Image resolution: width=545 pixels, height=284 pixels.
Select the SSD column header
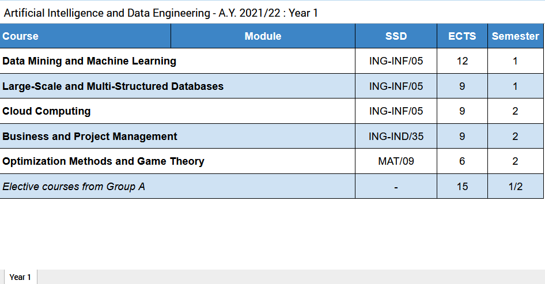point(396,36)
